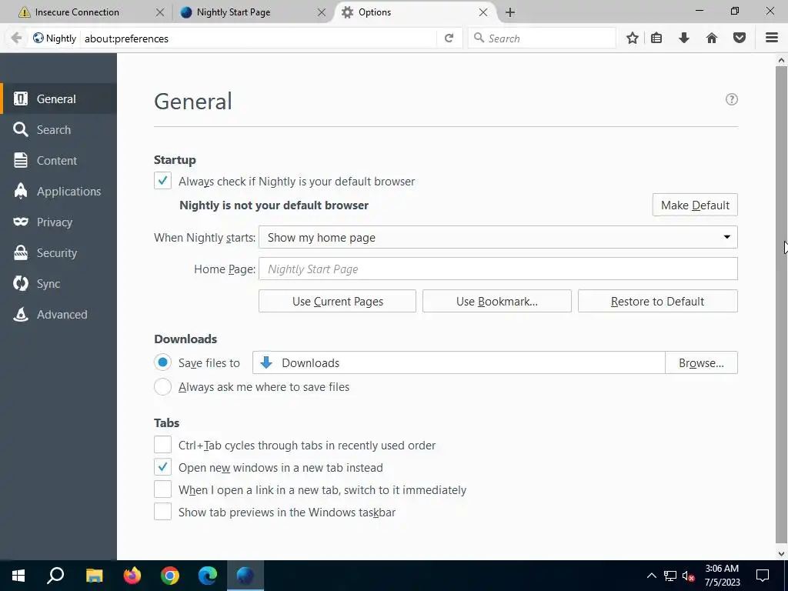
Task: Click the Make Default button
Action: coord(695,205)
